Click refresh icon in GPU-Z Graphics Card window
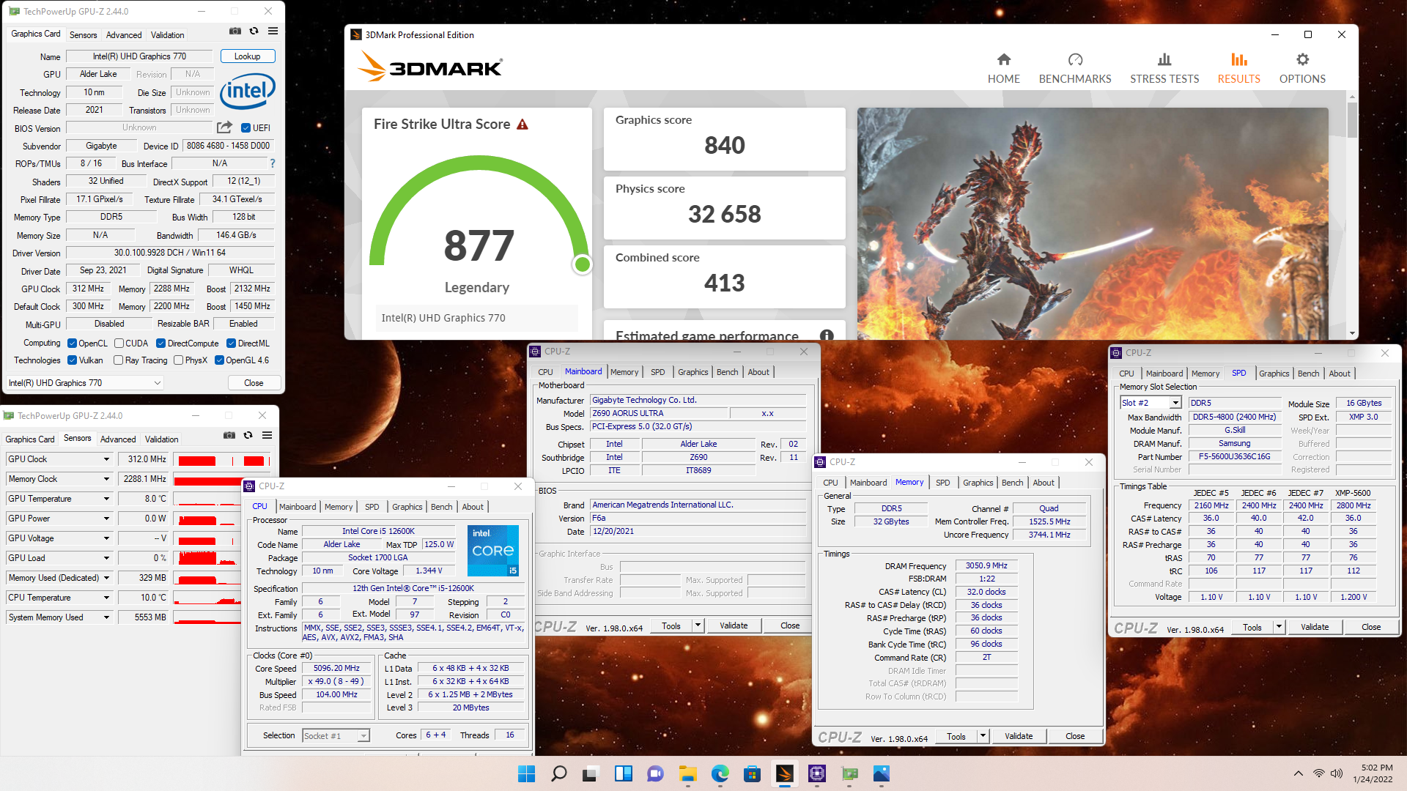This screenshot has width=1407, height=791. point(254,31)
